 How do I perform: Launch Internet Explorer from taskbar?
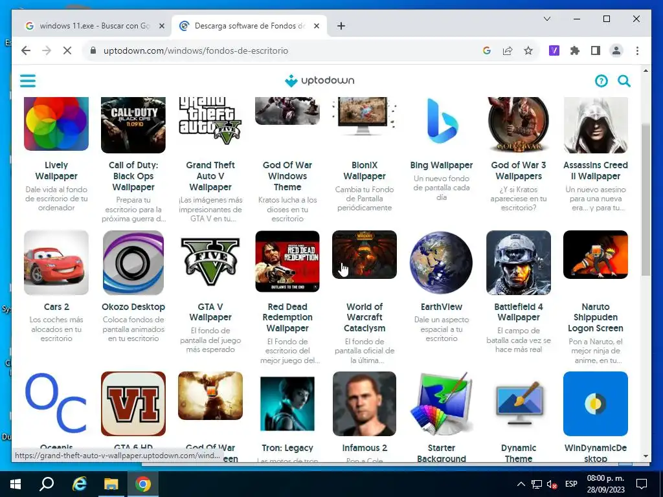point(79,484)
